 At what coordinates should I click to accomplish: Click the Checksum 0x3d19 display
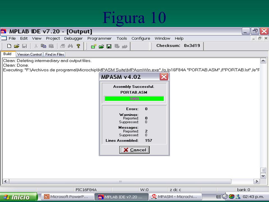[x=178, y=46]
